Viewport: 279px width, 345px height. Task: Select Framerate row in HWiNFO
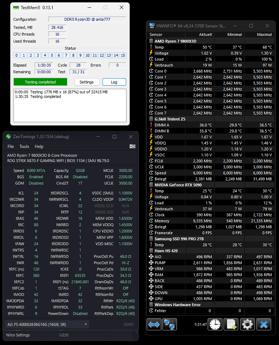click(211, 232)
